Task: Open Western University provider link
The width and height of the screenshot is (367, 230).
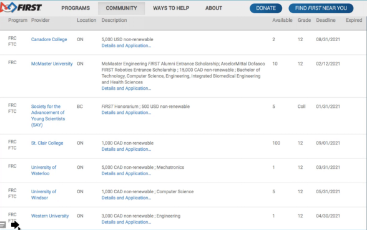Action: point(50,216)
